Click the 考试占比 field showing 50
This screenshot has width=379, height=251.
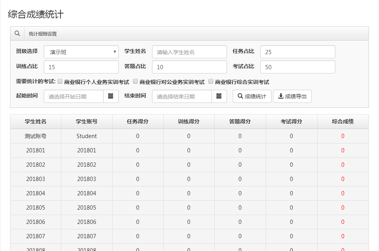point(297,67)
